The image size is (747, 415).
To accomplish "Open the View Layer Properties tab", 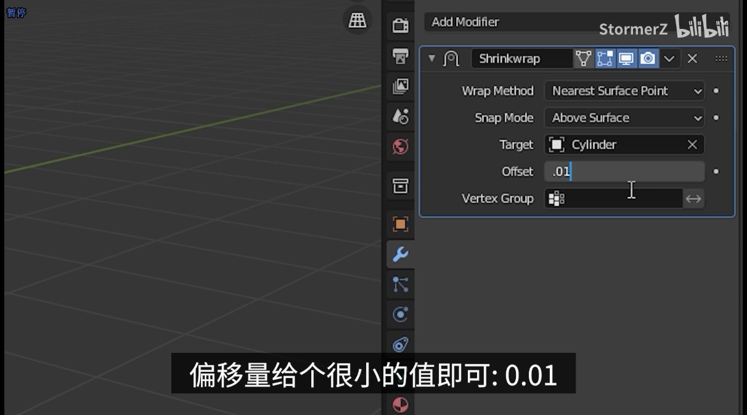I will tap(400, 87).
